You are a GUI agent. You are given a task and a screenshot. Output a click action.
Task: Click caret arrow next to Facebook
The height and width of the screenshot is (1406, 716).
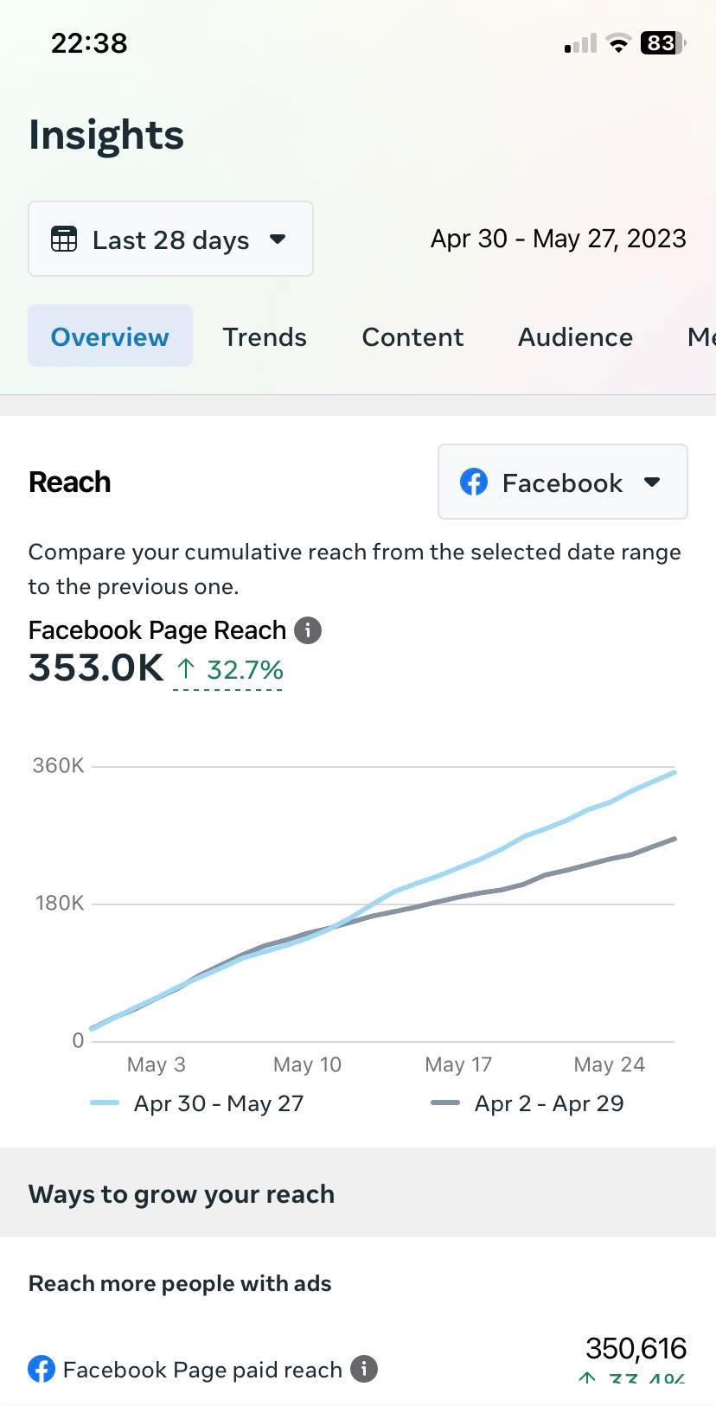653,483
